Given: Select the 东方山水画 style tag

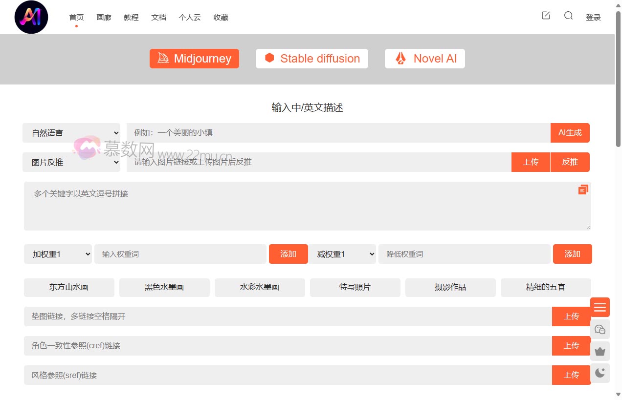Looking at the screenshot, I should 69,287.
